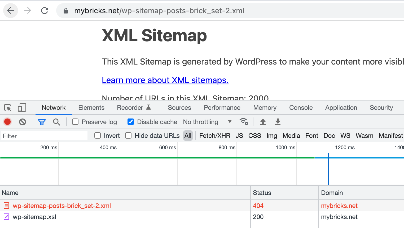Clear the network log

tap(22, 122)
